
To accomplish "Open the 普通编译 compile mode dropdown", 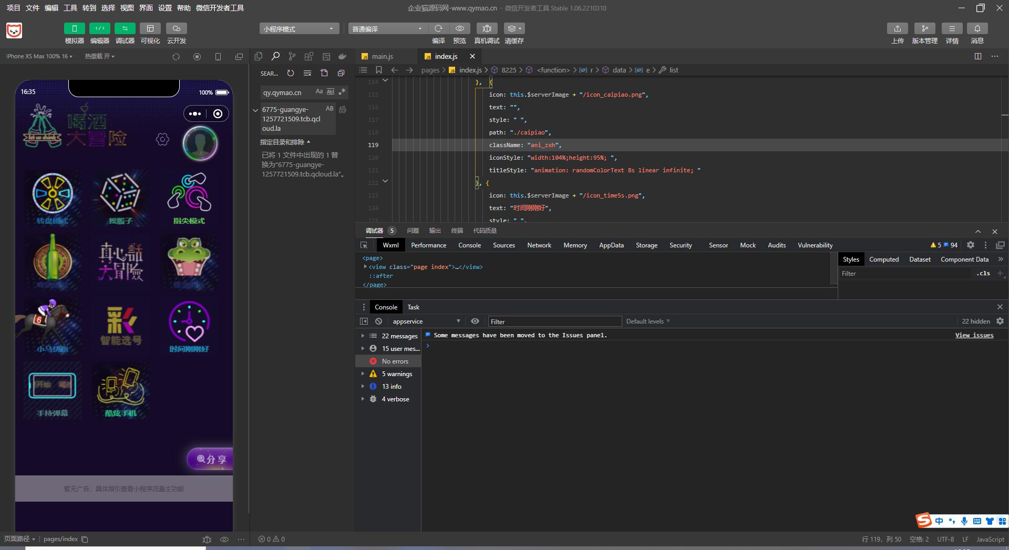I will (387, 29).
